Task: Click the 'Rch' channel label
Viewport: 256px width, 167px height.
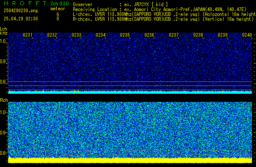Action: coord(4,100)
